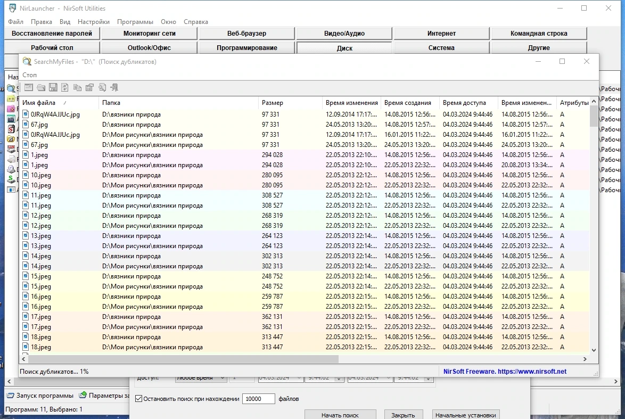
Task: Click the Закрыть button in search options
Action: [403, 415]
